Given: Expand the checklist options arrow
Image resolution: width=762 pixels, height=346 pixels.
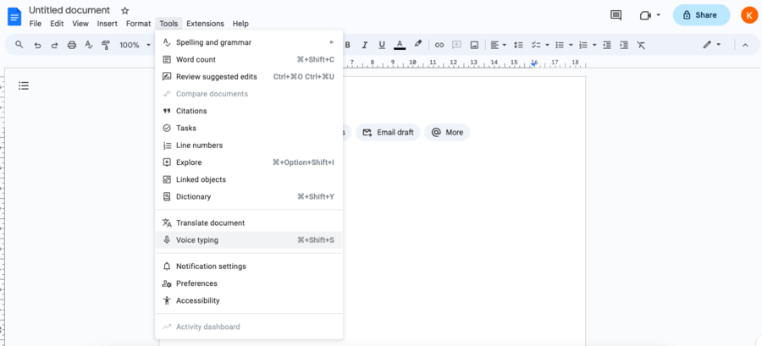Looking at the screenshot, I should tap(547, 45).
